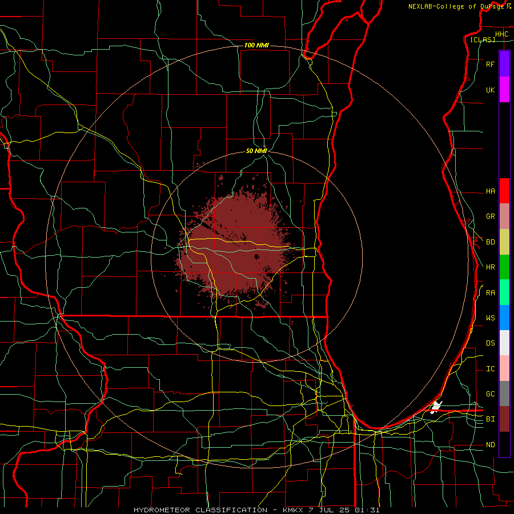Click the ND legend label
Image resolution: width=514 pixels, height=514 pixels.
(x=490, y=445)
